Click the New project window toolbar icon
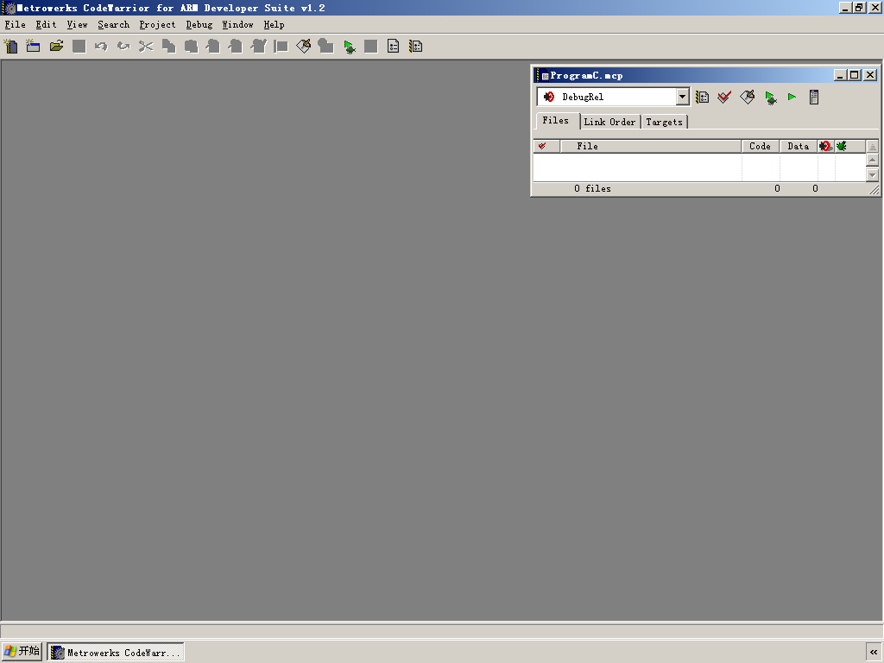Image resolution: width=884 pixels, height=663 pixels. pos(34,47)
